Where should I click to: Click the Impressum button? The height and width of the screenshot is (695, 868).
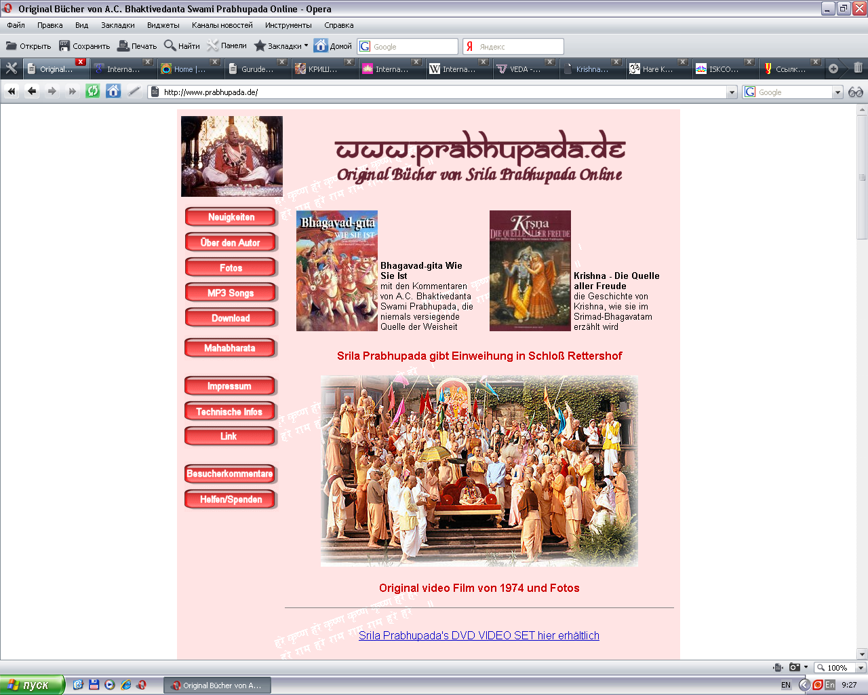231,386
